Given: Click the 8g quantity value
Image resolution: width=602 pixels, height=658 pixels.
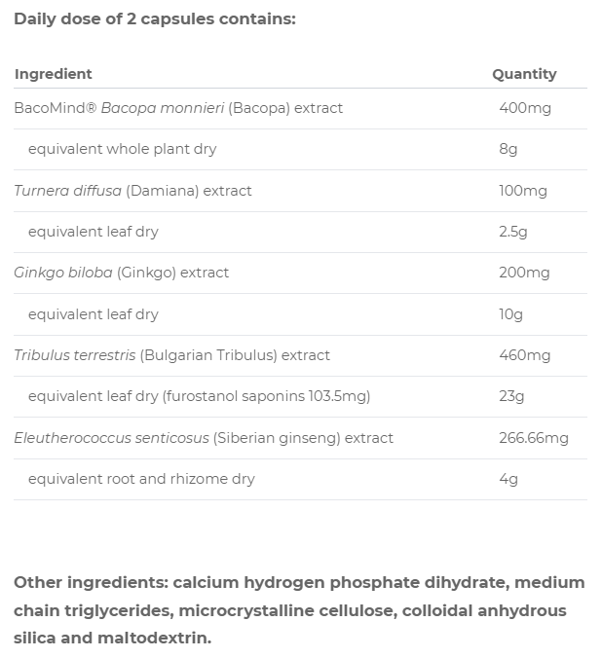Looking at the screenshot, I should [x=508, y=149].
